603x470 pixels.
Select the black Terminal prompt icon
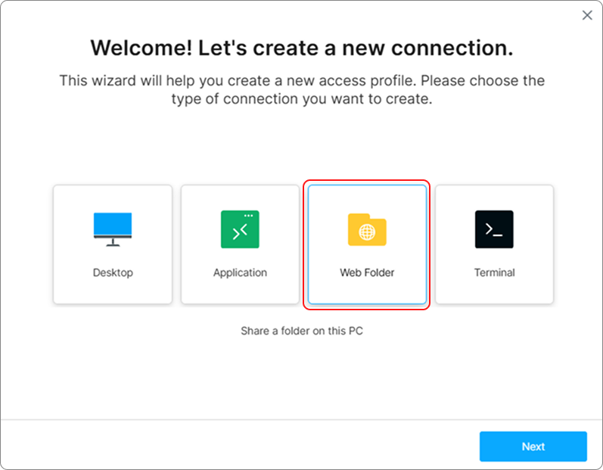click(494, 229)
